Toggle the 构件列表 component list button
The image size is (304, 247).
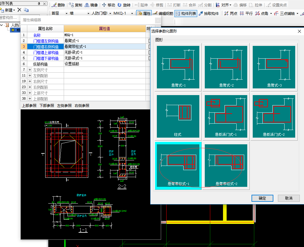point(186,13)
